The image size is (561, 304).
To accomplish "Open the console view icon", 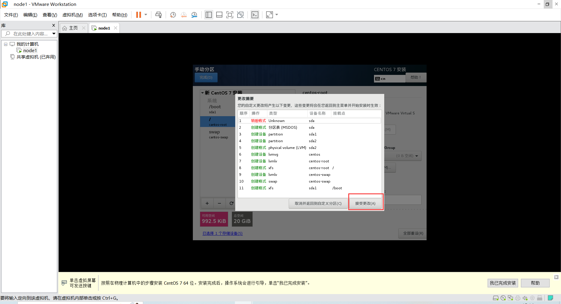I will (x=255, y=15).
